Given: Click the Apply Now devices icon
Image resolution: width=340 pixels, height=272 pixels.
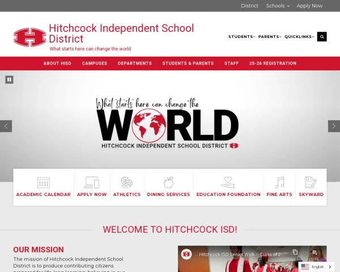Looking at the screenshot, I should click(92, 182).
